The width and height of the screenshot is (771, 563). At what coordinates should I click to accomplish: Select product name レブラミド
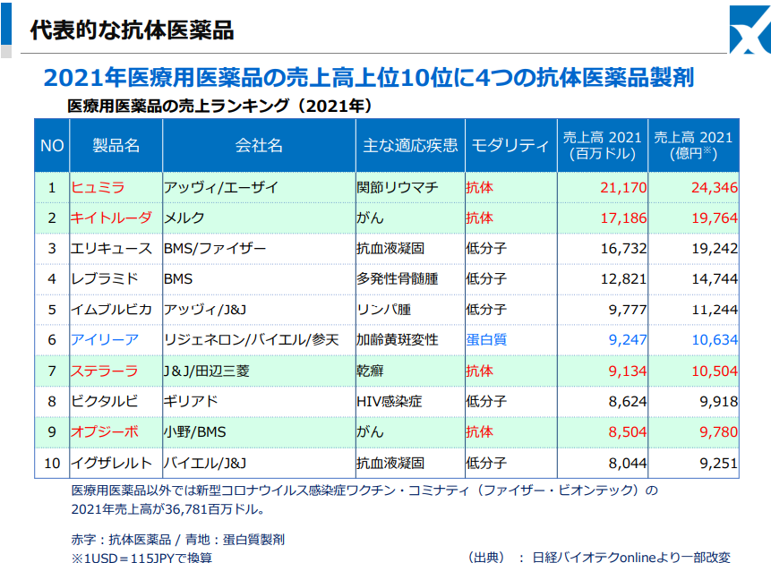tap(105, 278)
